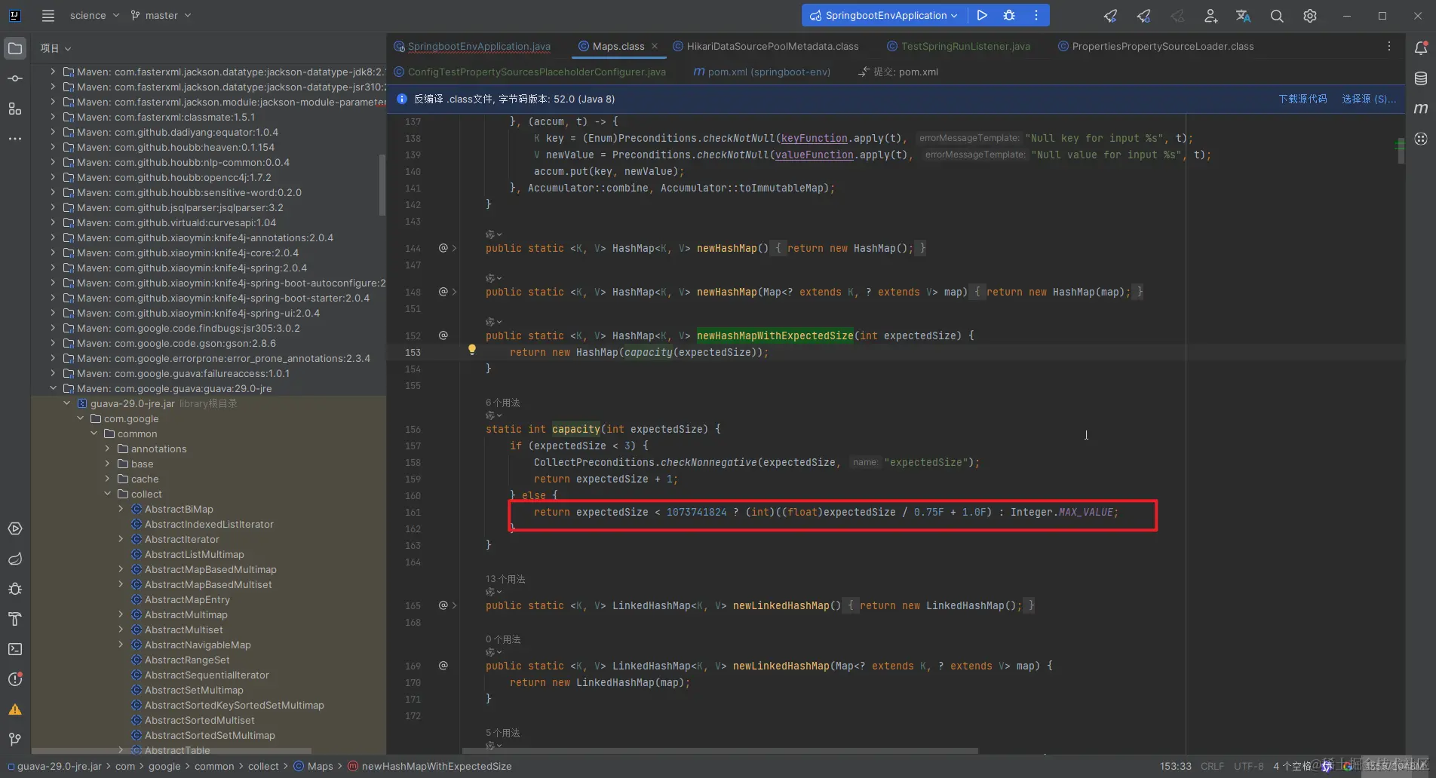
Task: Close the Maps.class tab
Action: coord(655,46)
